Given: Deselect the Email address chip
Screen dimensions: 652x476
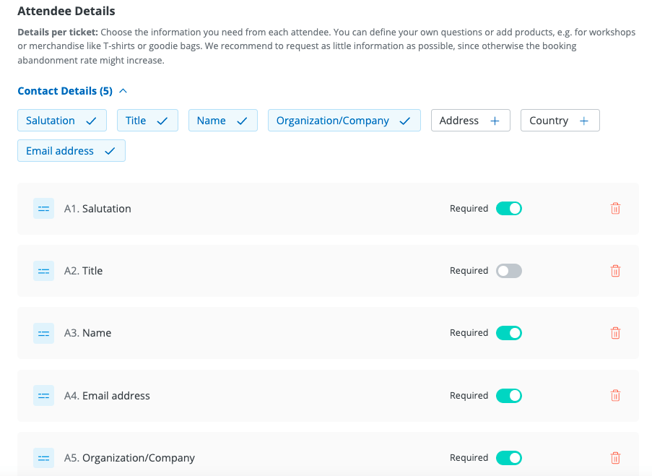Looking at the screenshot, I should [x=71, y=151].
